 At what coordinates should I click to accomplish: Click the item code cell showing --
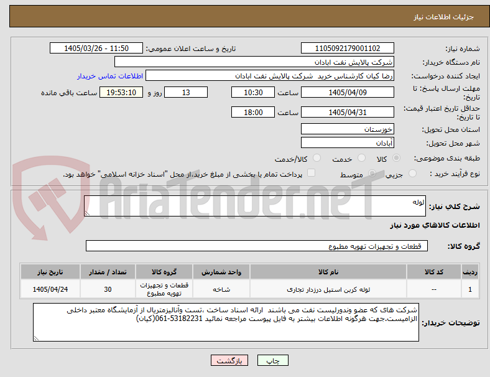434,289
